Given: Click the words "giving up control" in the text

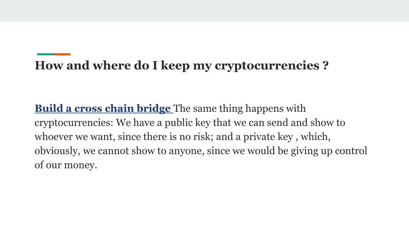Looking at the screenshot, I should 329,151.
